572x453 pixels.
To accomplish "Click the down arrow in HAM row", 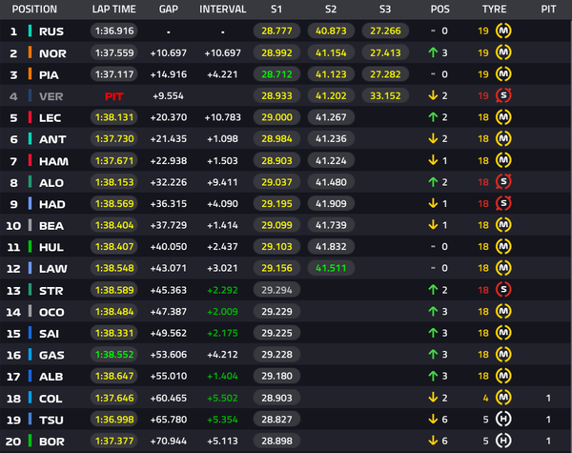I will point(433,160).
